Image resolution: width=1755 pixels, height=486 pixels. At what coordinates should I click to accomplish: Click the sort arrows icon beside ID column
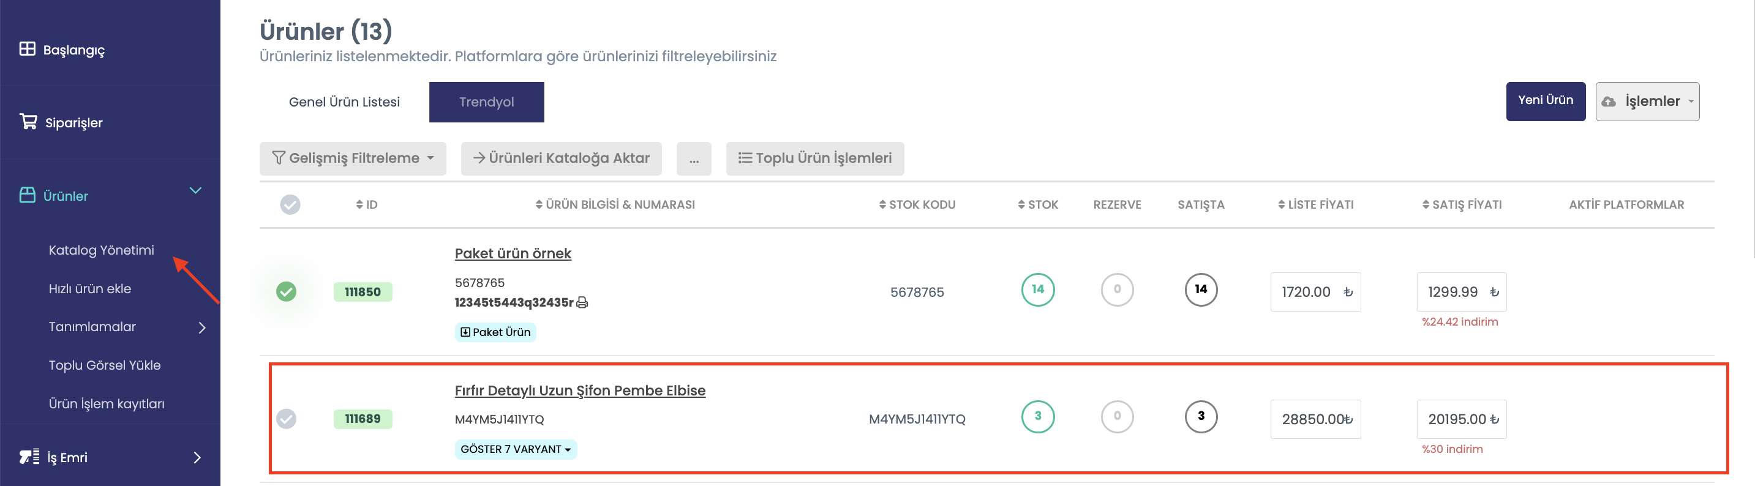tap(359, 205)
